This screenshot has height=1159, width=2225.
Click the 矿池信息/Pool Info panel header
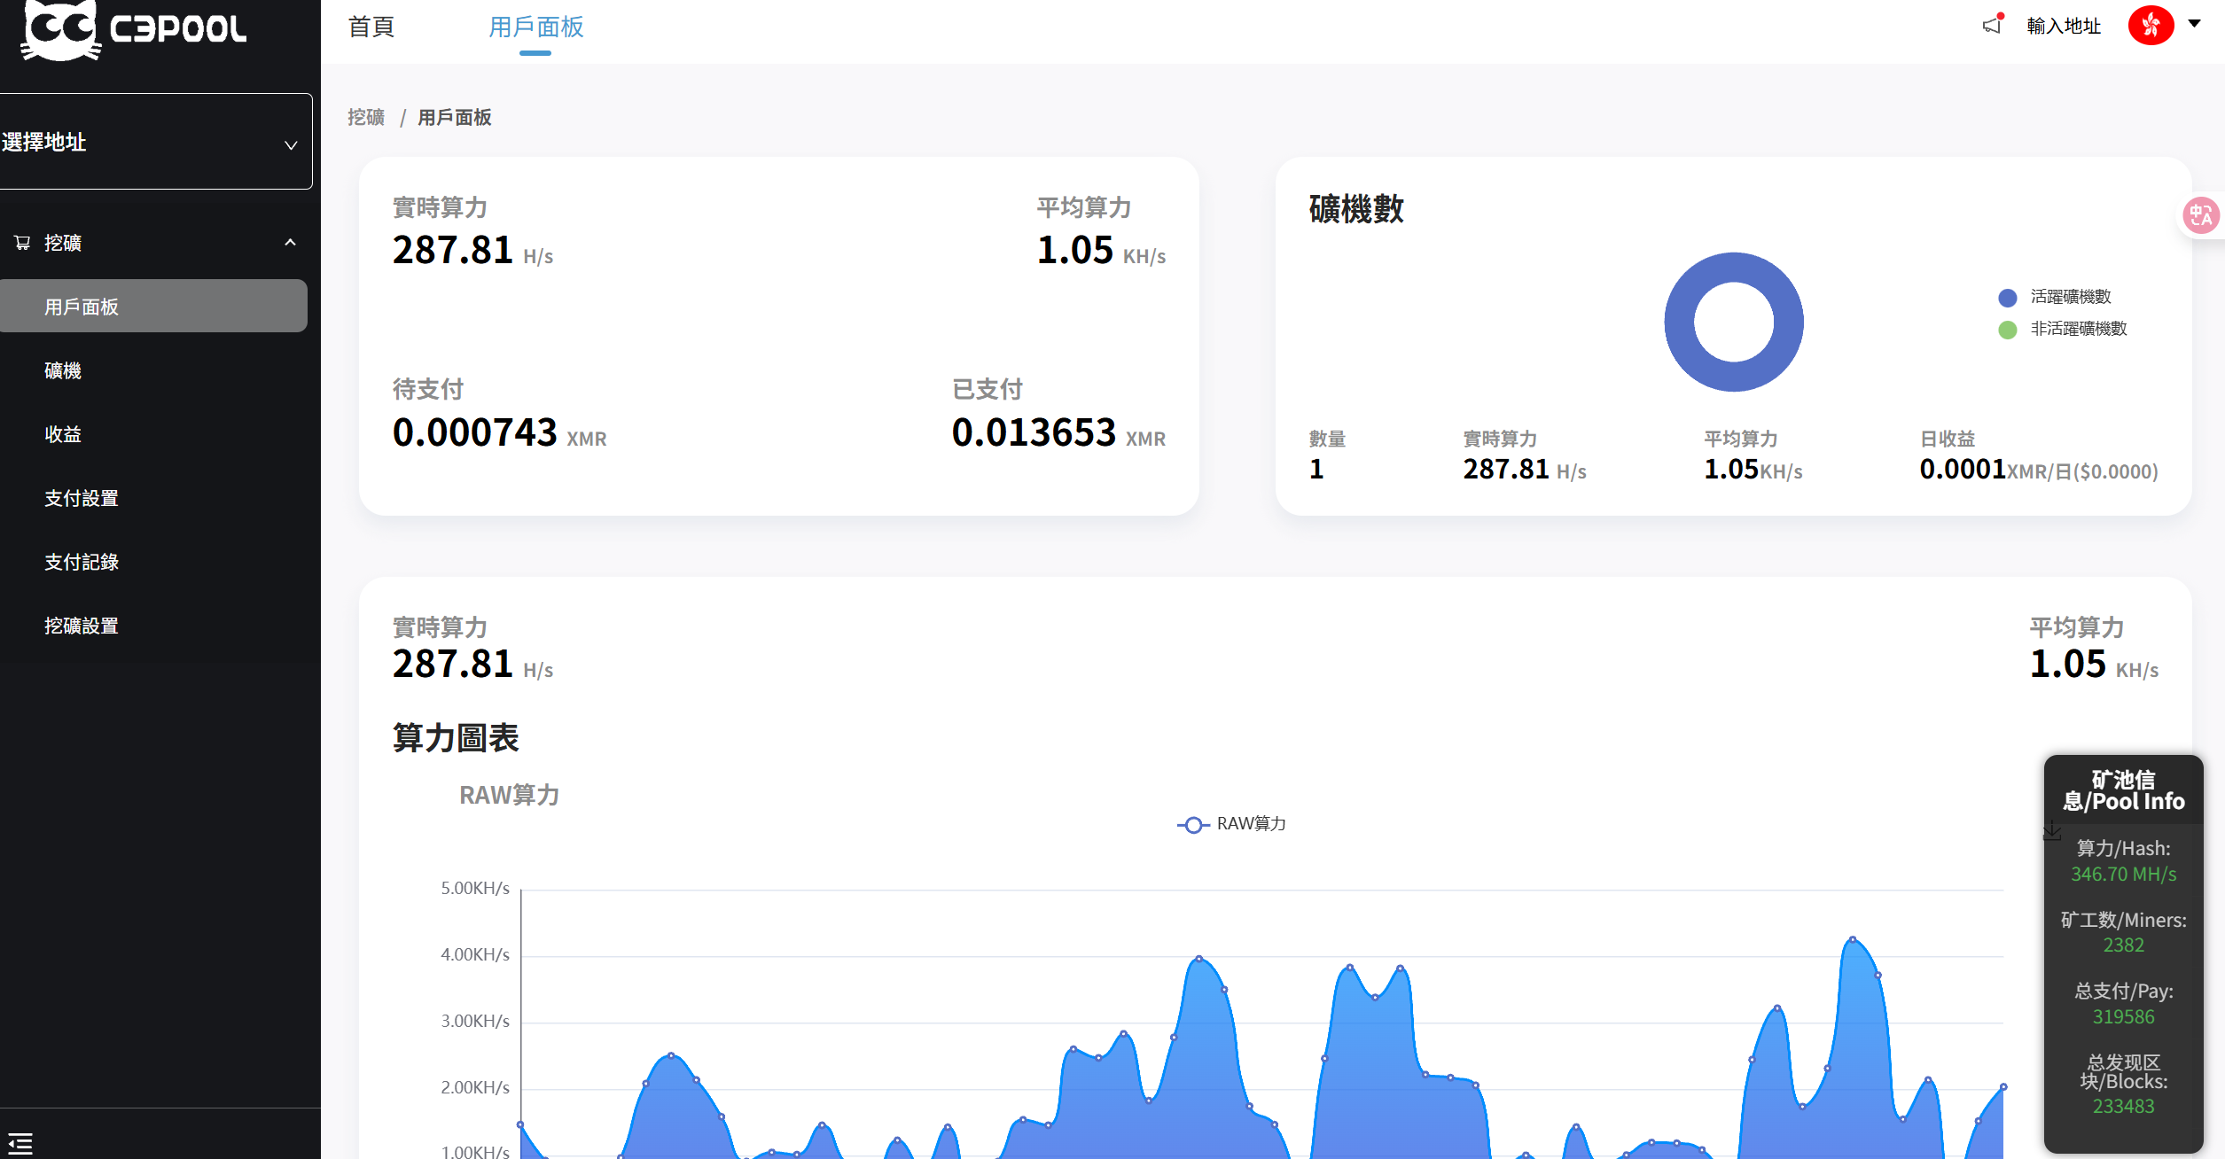pos(2123,790)
